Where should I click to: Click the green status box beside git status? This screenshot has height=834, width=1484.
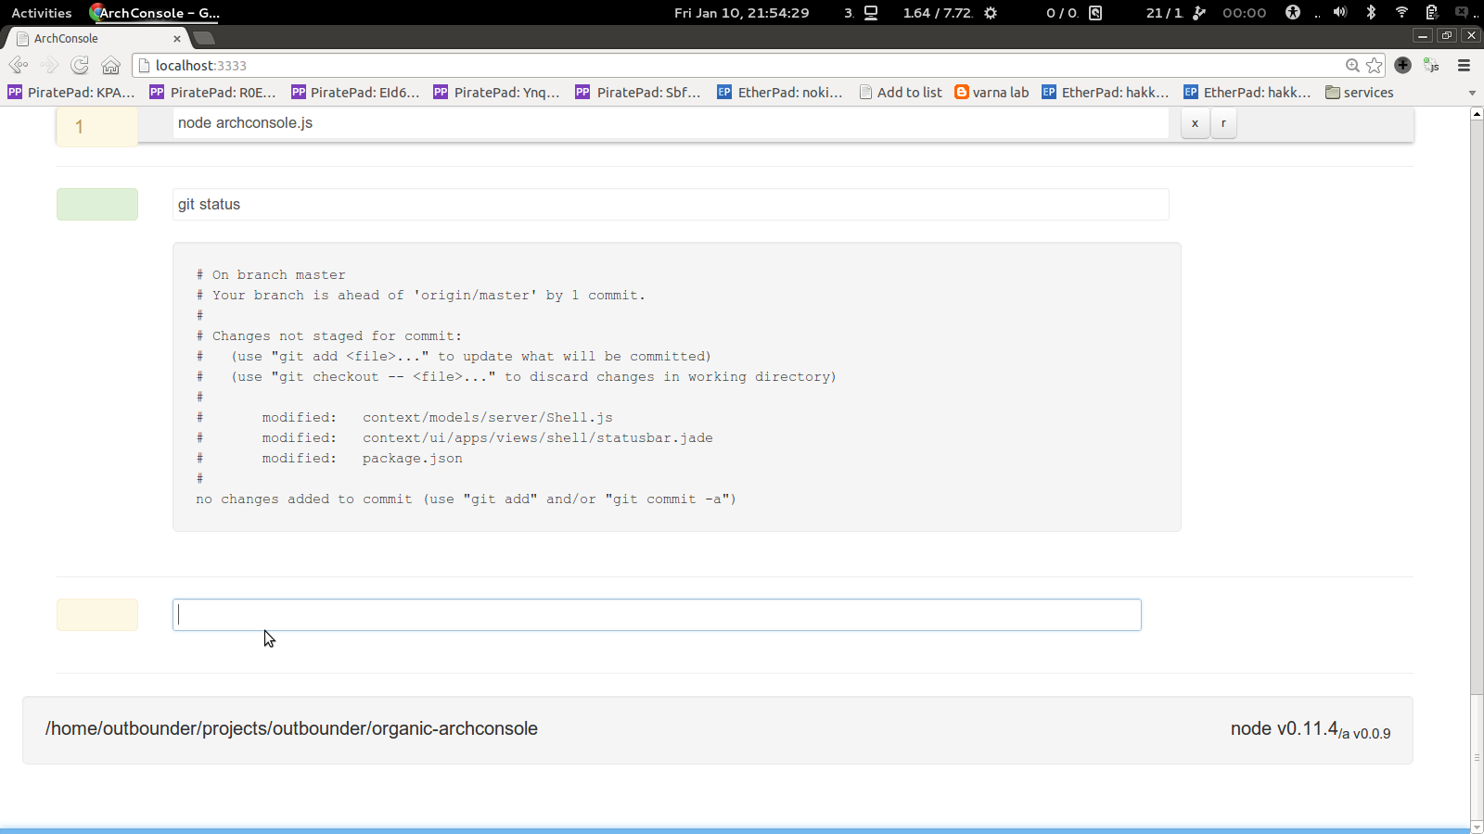(97, 204)
